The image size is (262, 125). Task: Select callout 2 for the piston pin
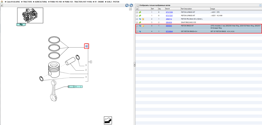(86, 70)
